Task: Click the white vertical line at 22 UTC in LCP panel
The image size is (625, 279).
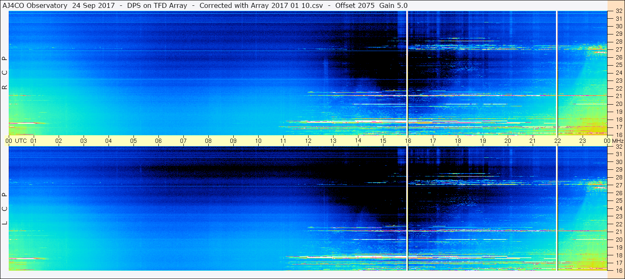Action: coord(557,208)
